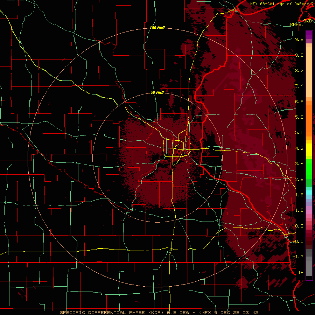This screenshot has height=315, width=315.
Task: Click the purple top segment of the legend
Action: (x=309, y=35)
